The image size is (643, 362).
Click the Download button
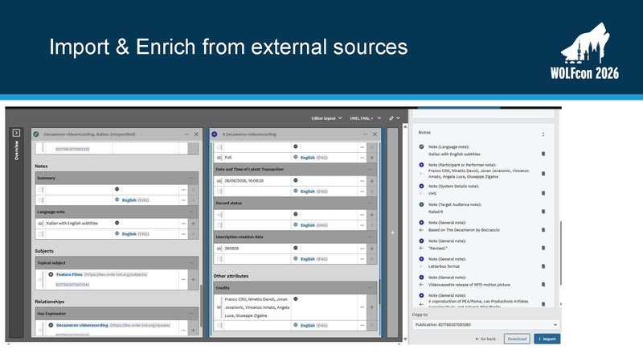coord(517,339)
